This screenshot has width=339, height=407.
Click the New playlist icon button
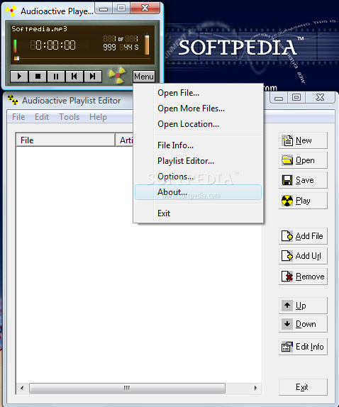[303, 140]
